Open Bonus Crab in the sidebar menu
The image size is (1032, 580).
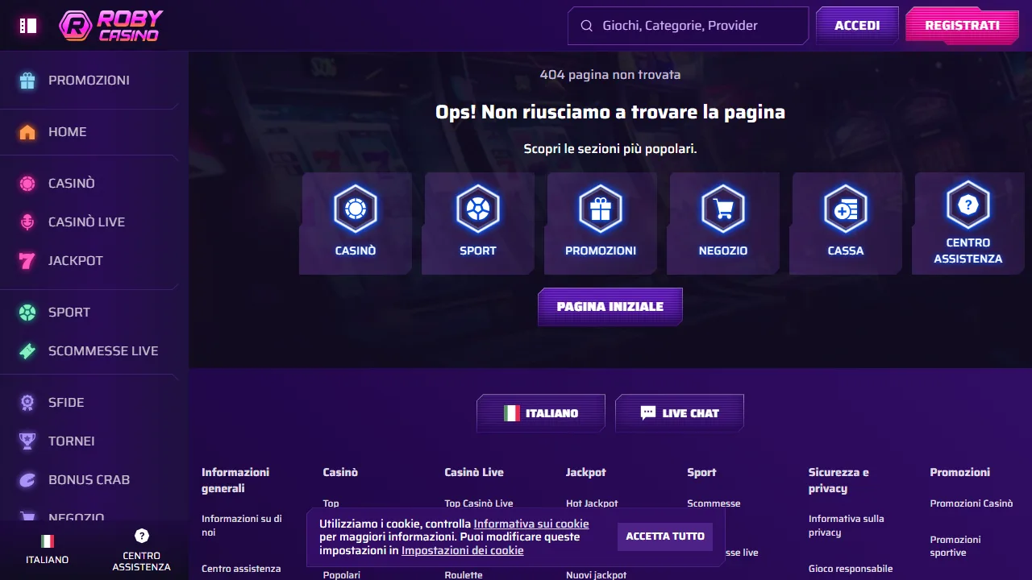click(89, 480)
